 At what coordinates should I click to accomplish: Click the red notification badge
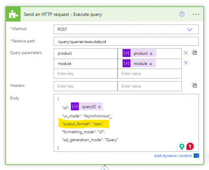pyautogui.click(x=190, y=147)
